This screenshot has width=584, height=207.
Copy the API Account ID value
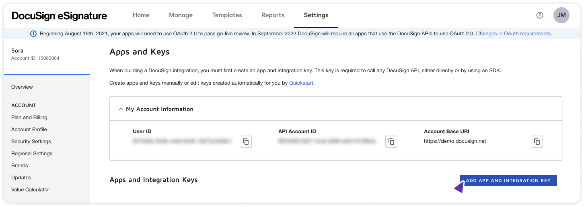[x=391, y=142]
